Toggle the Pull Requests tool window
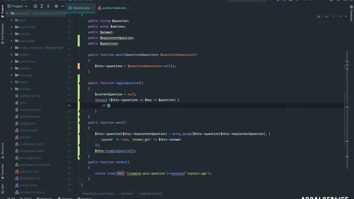The height and width of the screenshot is (199, 354). [2, 34]
